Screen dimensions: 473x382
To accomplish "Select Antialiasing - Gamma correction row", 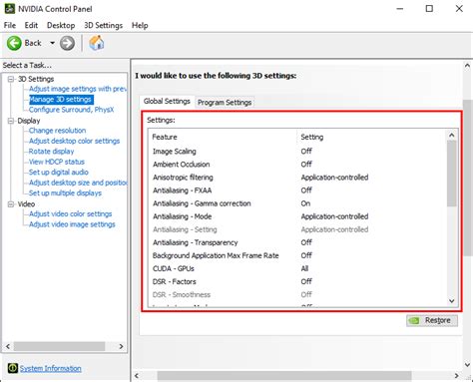I will coord(297,203).
